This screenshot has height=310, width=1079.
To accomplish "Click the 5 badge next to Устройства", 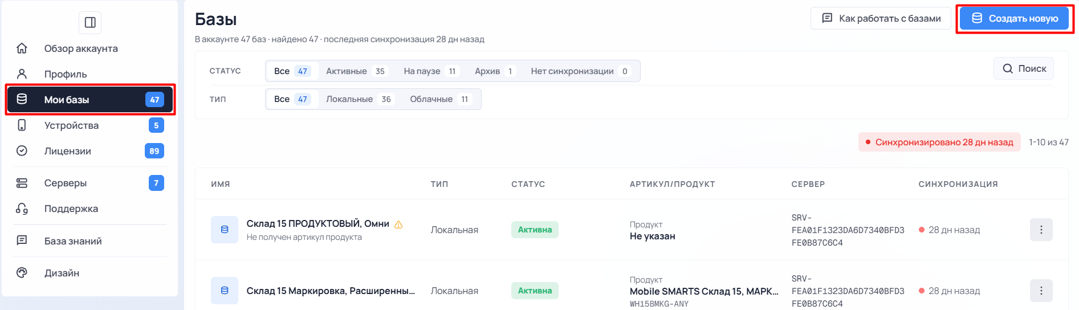I will (x=156, y=125).
